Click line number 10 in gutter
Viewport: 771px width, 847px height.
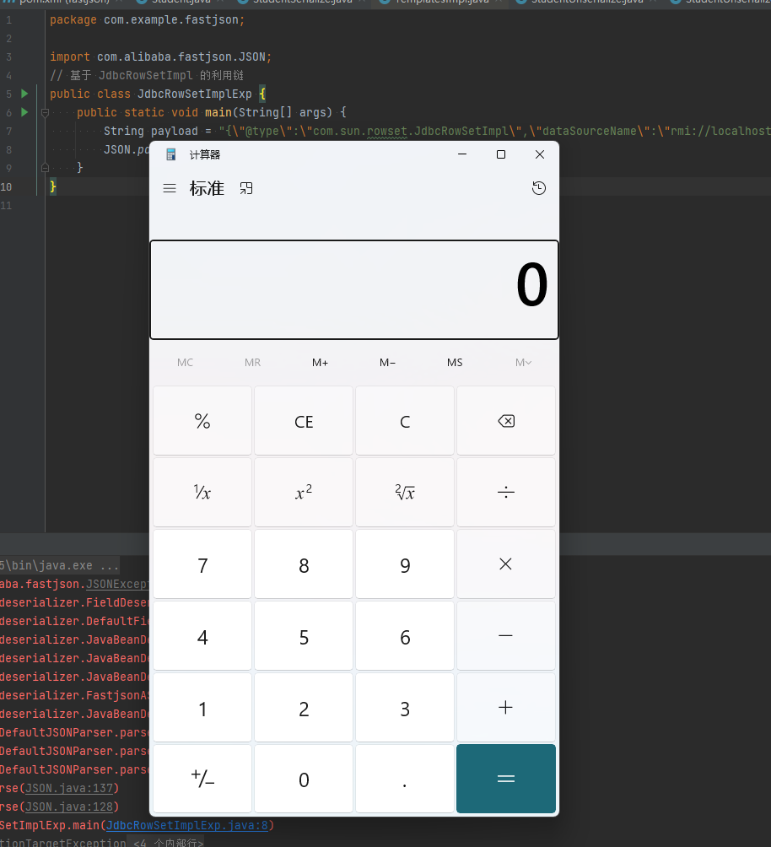[x=7, y=187]
